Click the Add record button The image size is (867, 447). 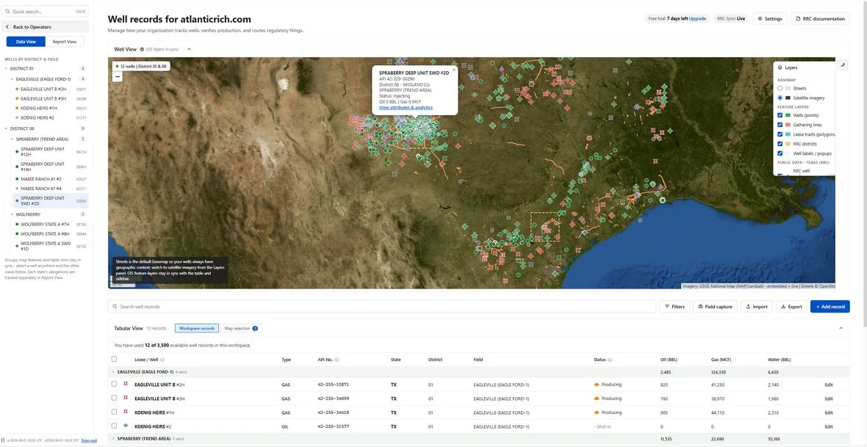pyautogui.click(x=830, y=307)
